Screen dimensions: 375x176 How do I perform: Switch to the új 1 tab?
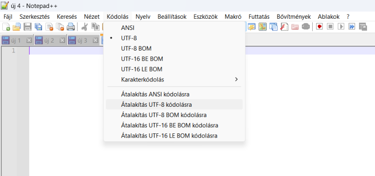16,40
